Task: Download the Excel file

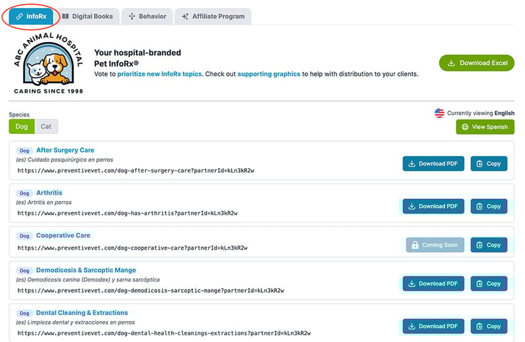Action: point(476,63)
